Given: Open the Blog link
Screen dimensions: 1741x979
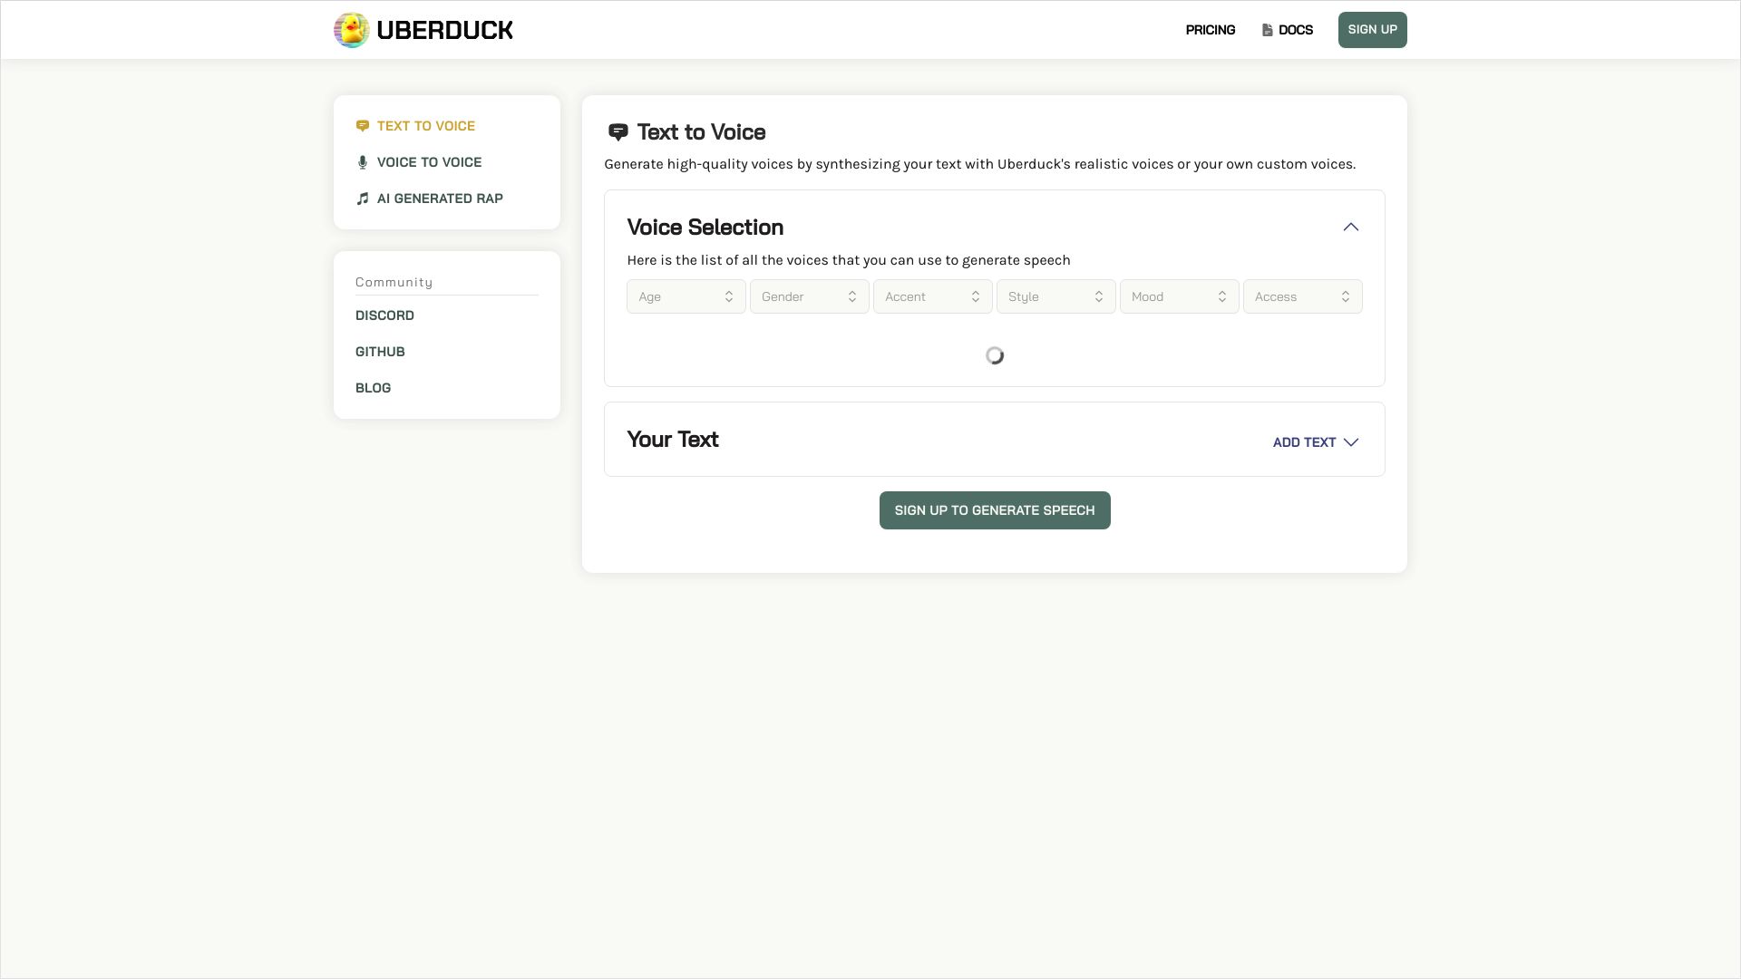Looking at the screenshot, I should 373,388.
